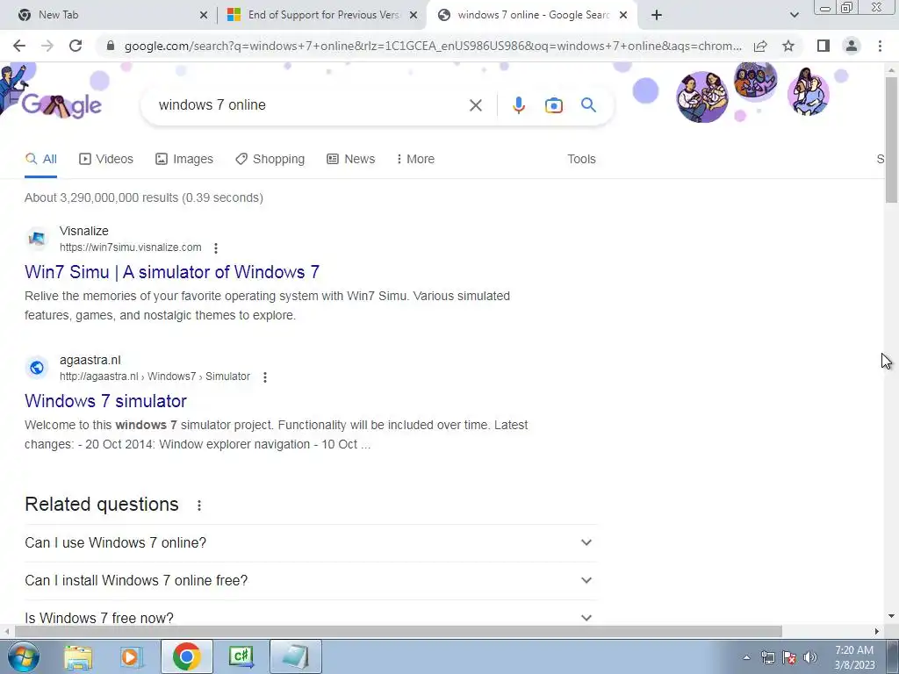
Task: Switch to News results tab
Action: [x=351, y=159]
